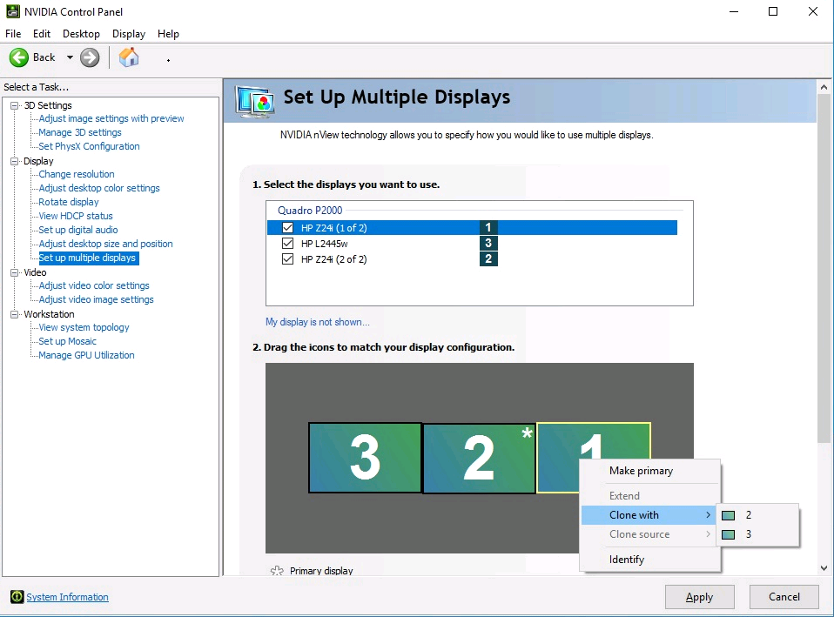The image size is (834, 617).
Task: Open View system topology task
Action: click(x=84, y=327)
